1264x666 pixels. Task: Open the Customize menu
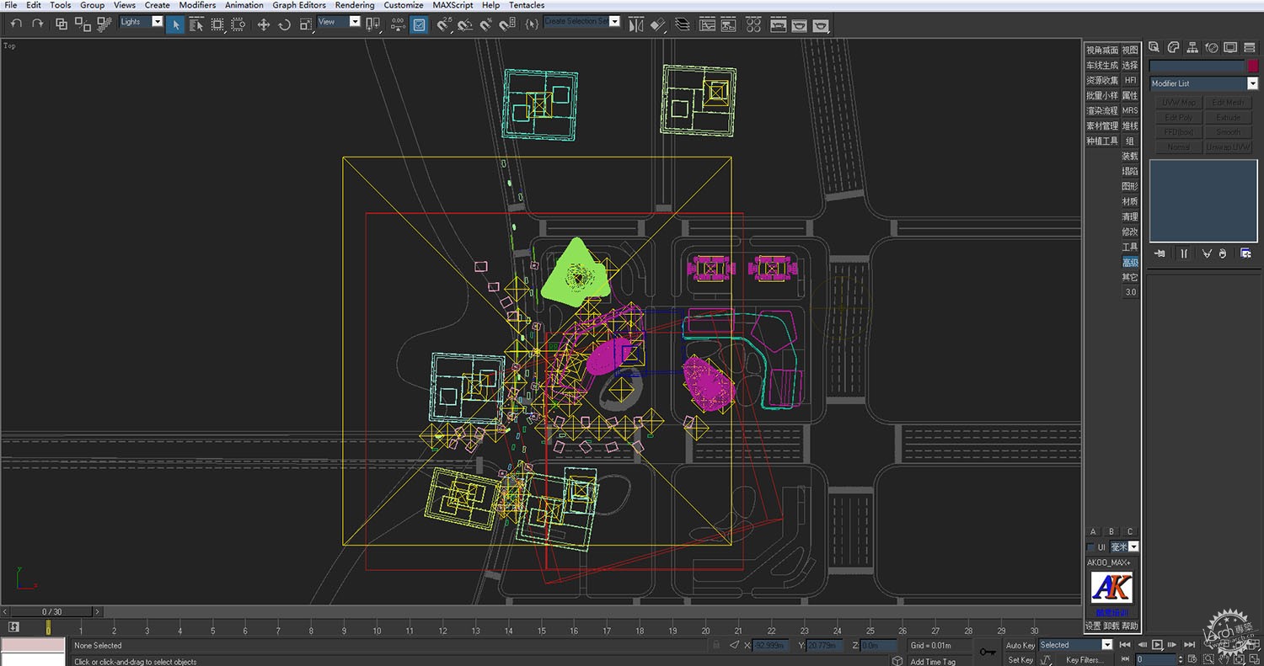click(x=404, y=5)
